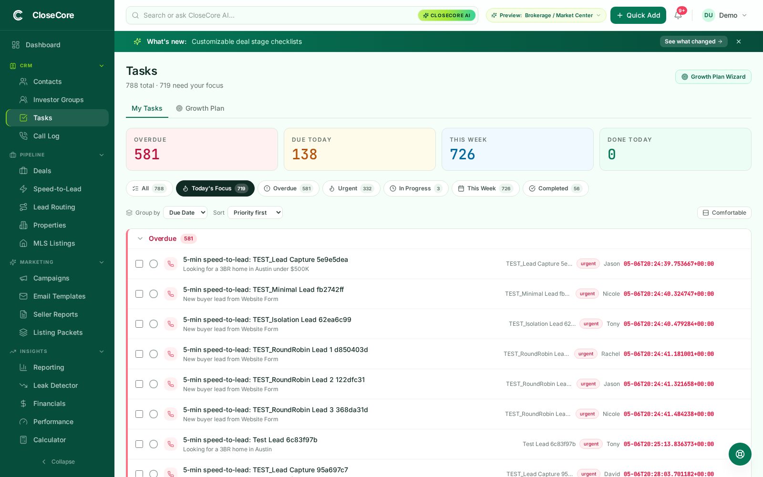Open Listing Packets
This screenshot has width=763, height=477.
tap(57, 332)
